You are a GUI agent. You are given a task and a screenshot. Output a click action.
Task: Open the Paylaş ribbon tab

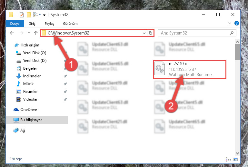(49, 24)
